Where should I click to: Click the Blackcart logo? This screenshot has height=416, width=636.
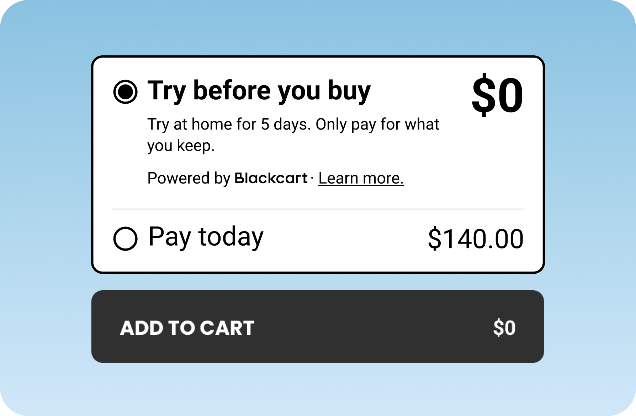(271, 178)
